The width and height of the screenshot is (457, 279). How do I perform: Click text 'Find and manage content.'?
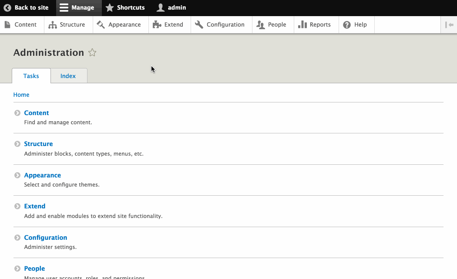point(58,122)
